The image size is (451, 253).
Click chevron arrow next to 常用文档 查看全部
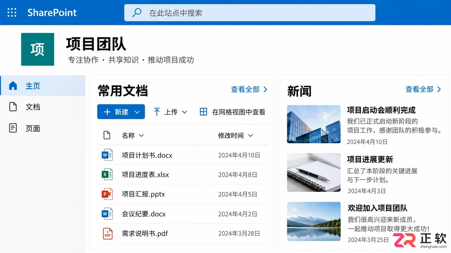[x=266, y=89]
